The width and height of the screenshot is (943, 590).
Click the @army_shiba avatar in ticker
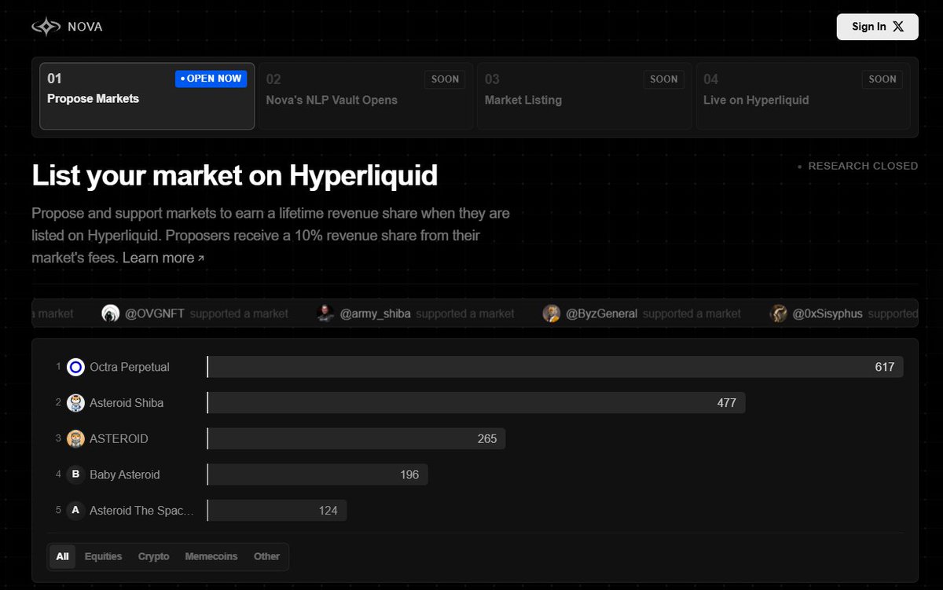point(326,313)
